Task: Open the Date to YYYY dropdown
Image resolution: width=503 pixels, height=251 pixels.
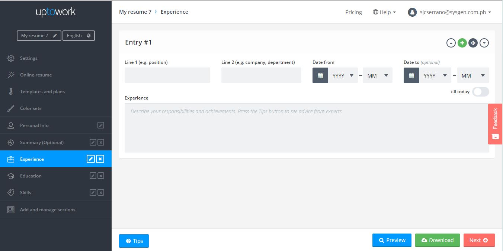Action: [435, 75]
